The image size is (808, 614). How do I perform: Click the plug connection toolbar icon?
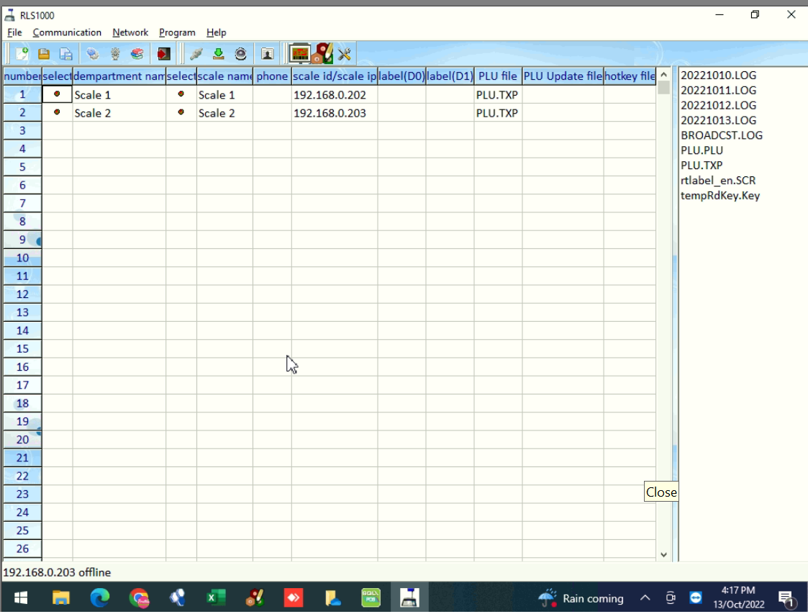click(x=196, y=54)
